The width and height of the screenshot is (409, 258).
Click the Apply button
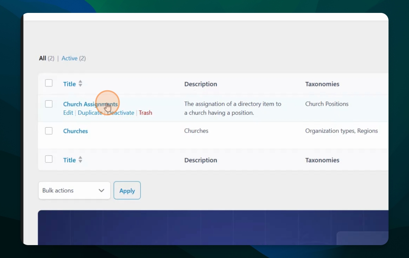(127, 190)
